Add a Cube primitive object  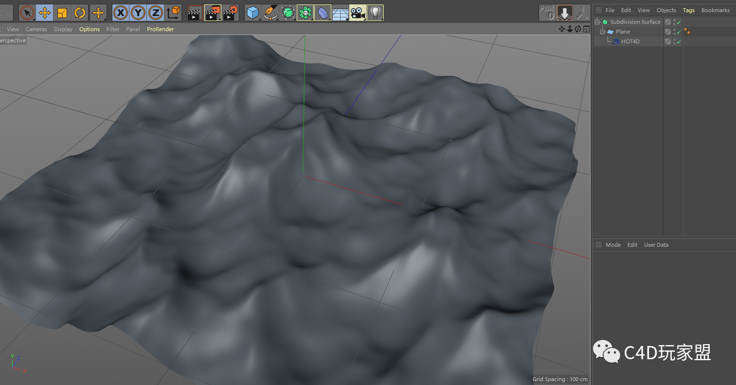coord(253,13)
